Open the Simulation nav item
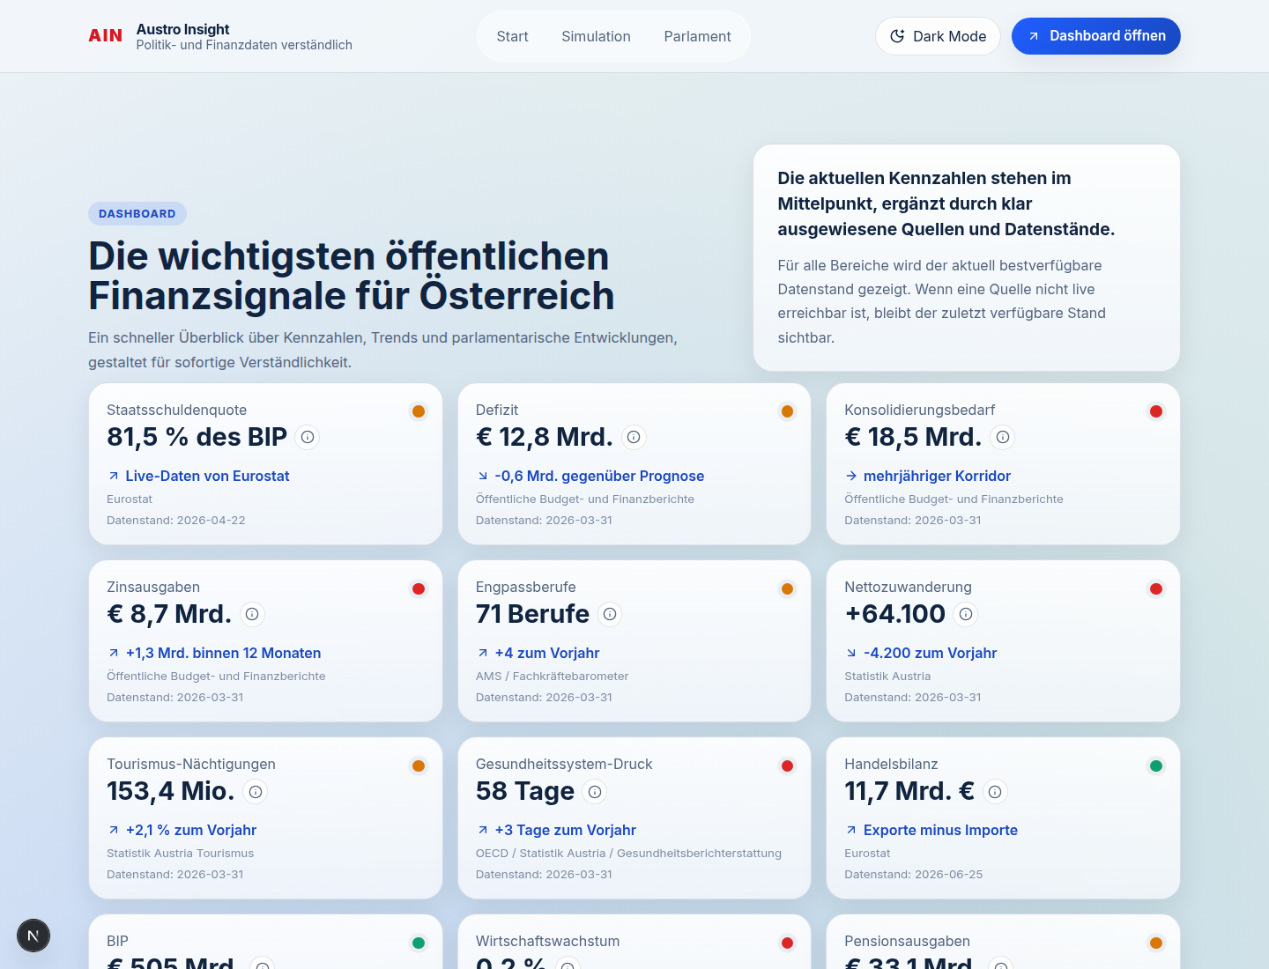Viewport: 1269px width, 969px height. 596,36
